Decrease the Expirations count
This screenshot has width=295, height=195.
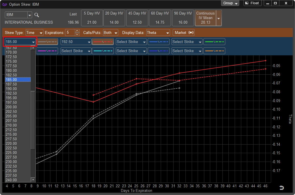click(77, 34)
